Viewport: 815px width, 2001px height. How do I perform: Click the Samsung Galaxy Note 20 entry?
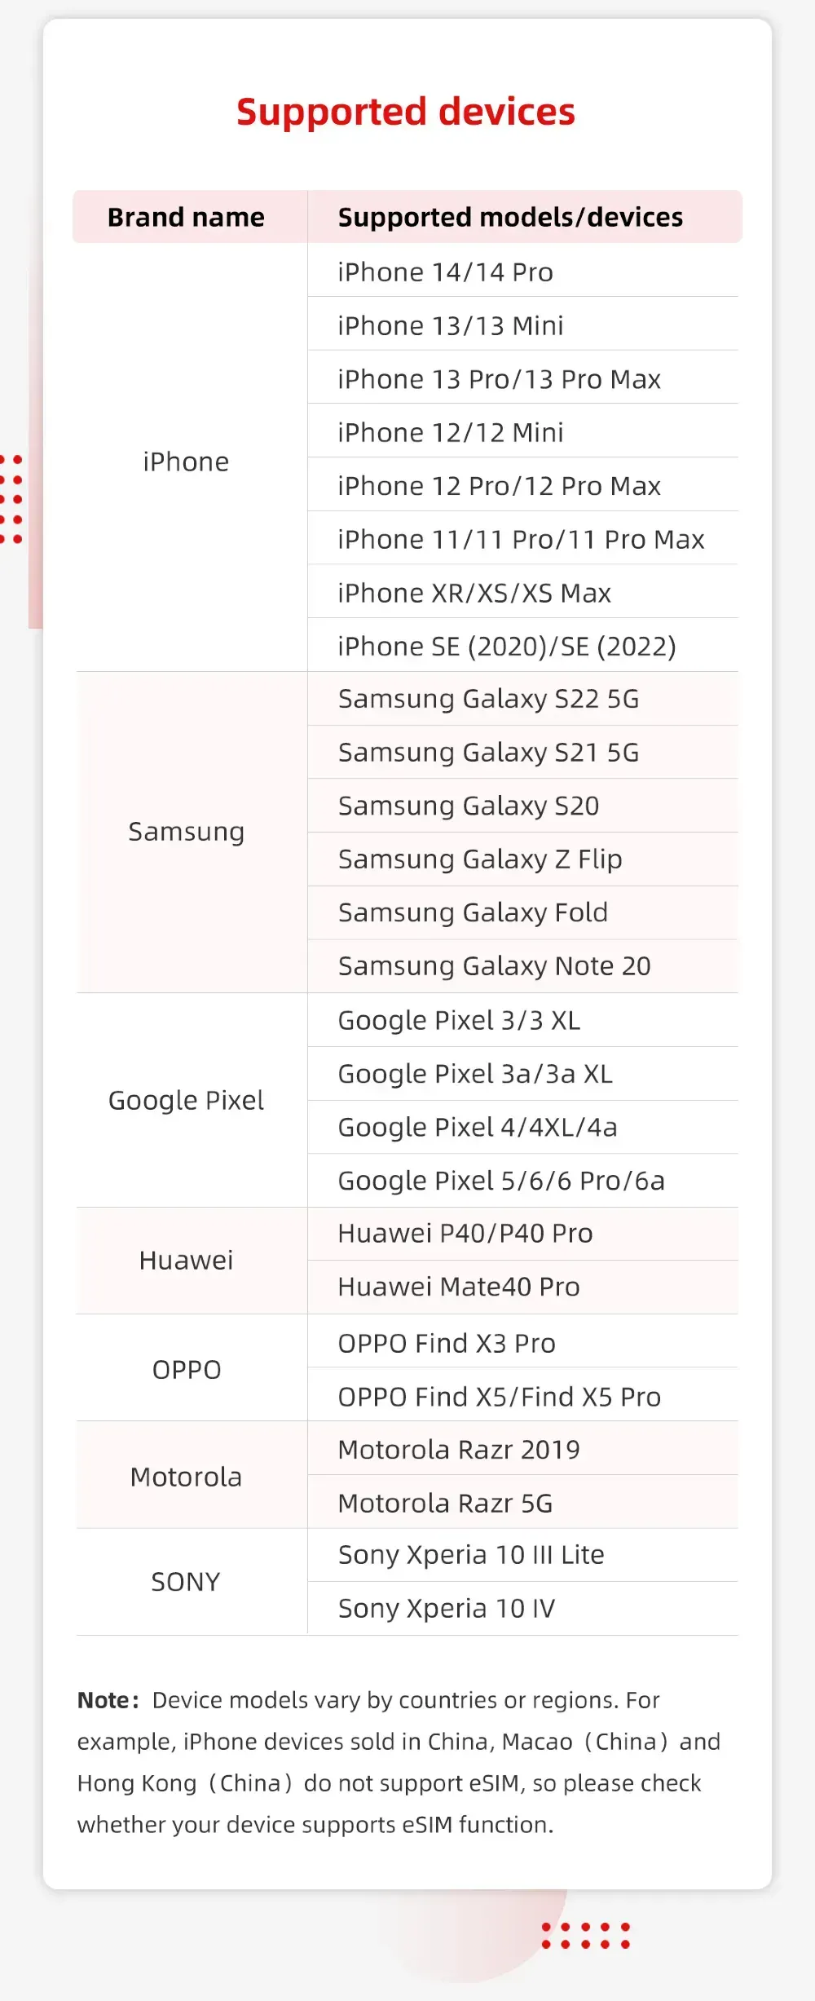494,966
